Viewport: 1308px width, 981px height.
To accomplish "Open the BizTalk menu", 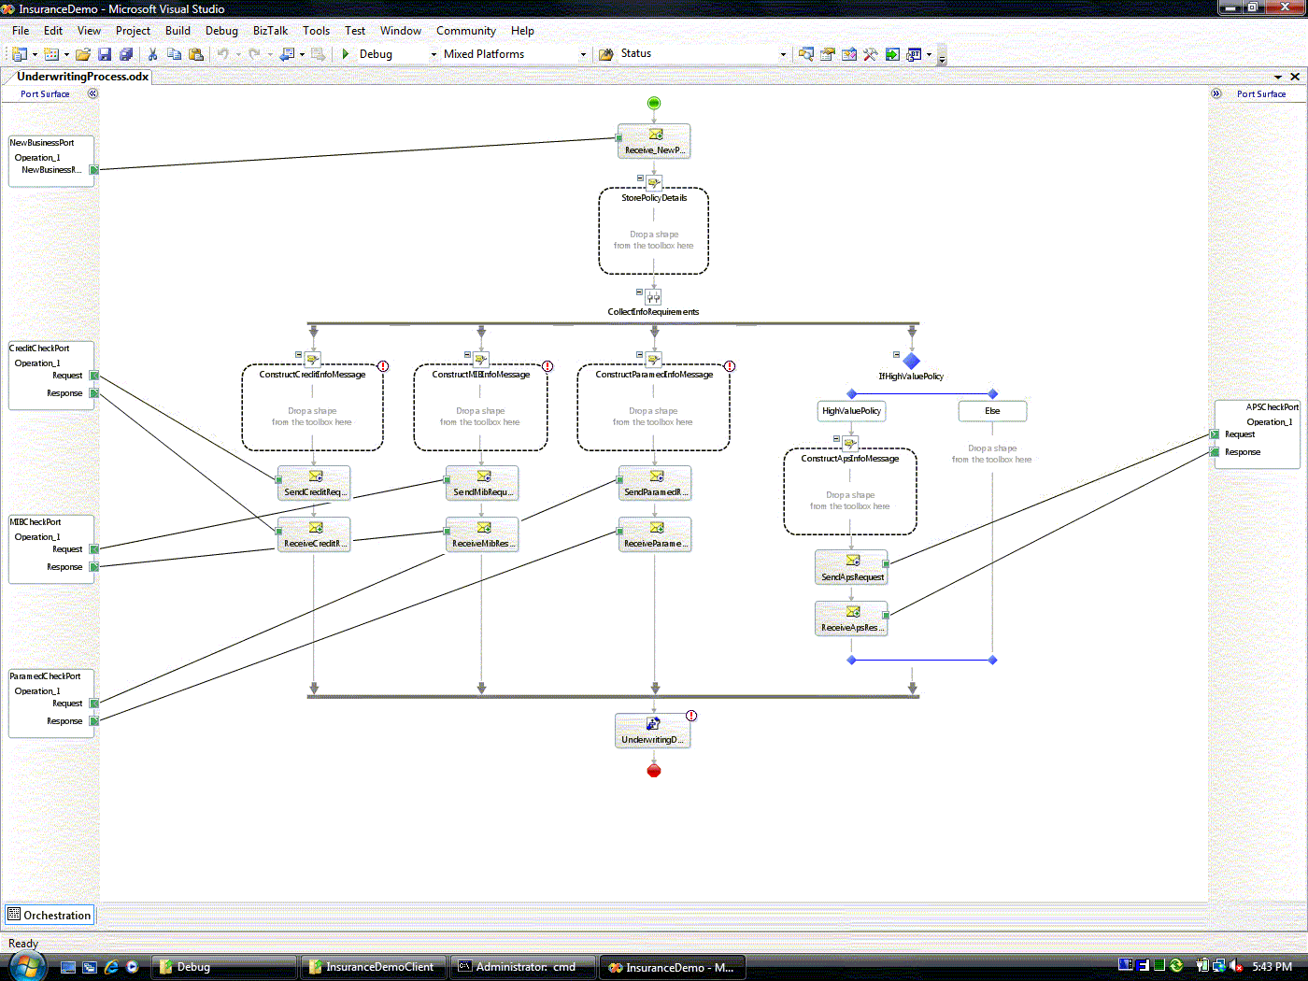I will coord(270,31).
